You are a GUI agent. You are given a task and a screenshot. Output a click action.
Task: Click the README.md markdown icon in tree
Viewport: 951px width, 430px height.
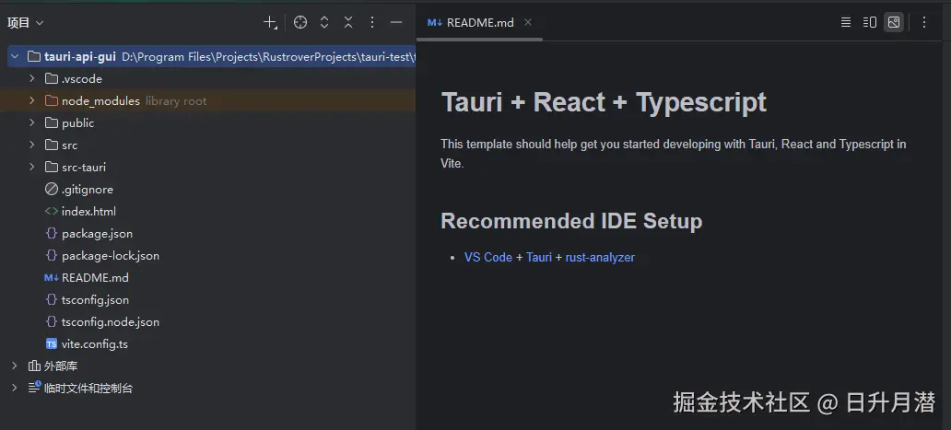tap(52, 277)
